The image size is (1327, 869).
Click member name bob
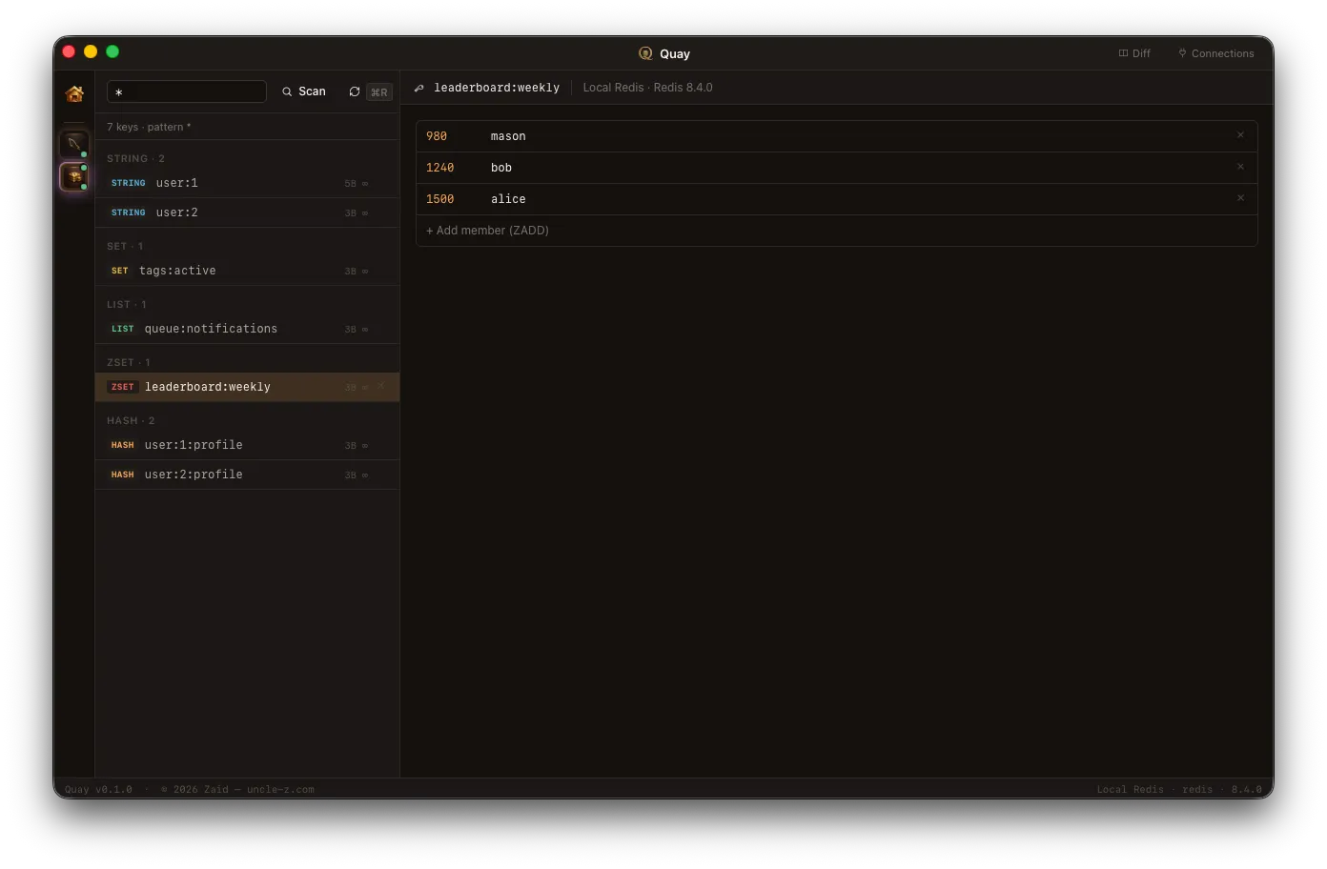tap(501, 168)
